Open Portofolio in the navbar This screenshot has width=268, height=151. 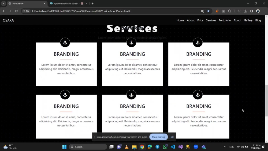(x=225, y=20)
